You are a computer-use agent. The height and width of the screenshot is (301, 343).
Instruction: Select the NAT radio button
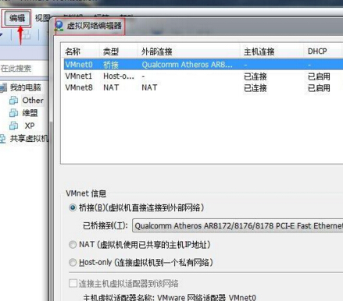tap(73, 245)
